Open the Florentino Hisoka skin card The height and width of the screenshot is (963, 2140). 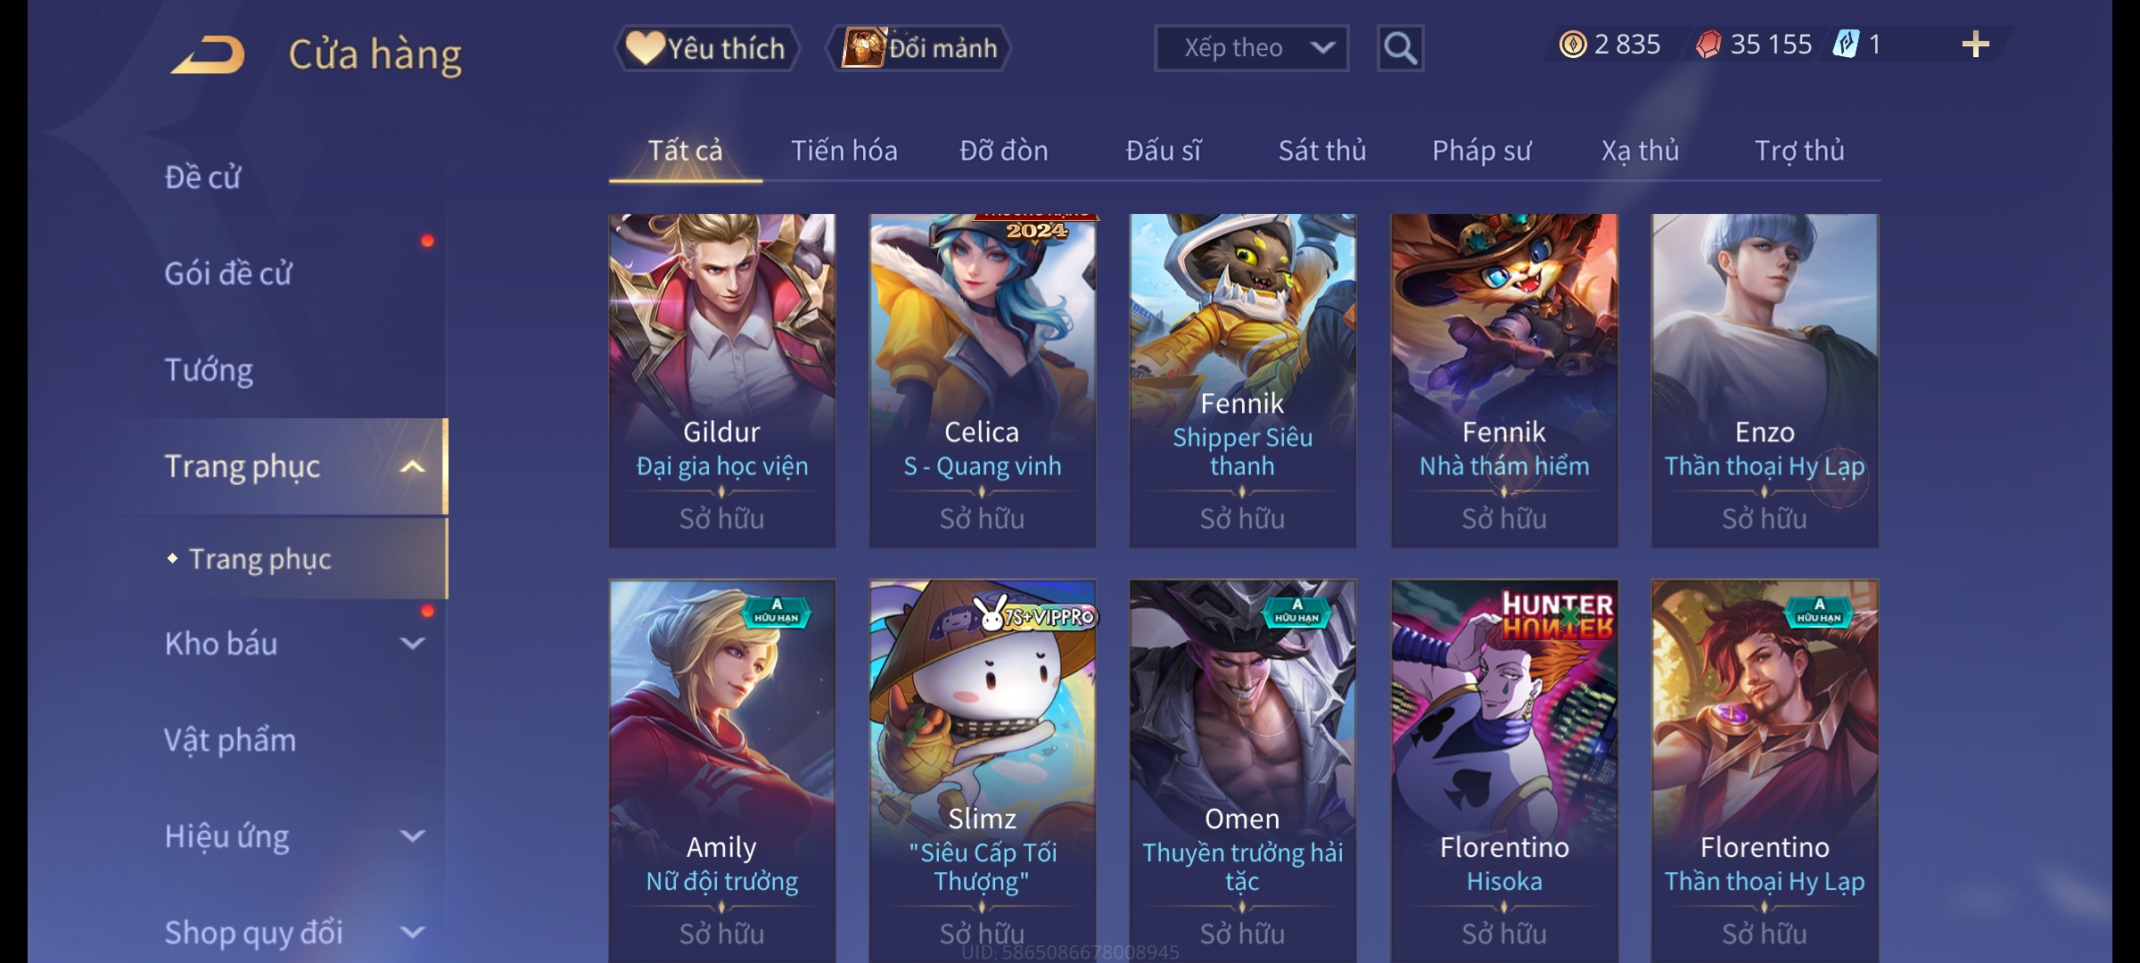tap(1504, 771)
